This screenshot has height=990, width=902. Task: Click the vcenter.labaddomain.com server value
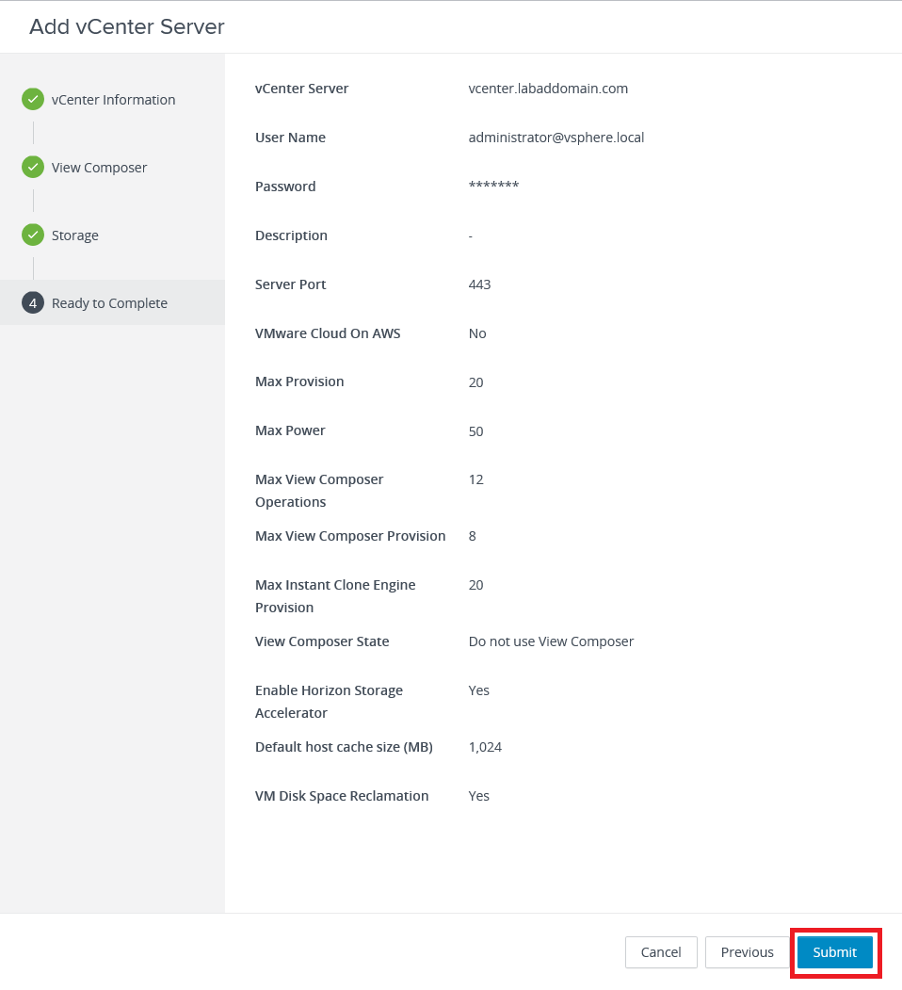(x=548, y=89)
